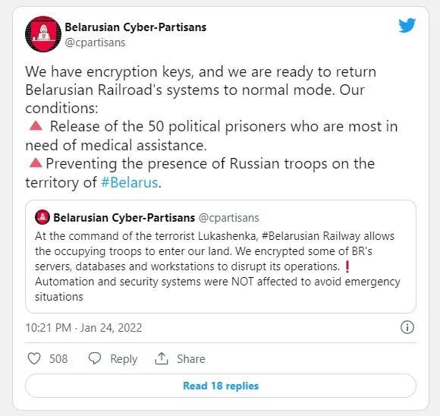Like the tweet with the heart icon
Image resolution: width=440 pixels, height=416 pixels.
34,359
